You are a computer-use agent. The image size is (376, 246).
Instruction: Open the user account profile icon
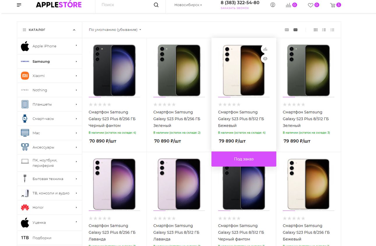[x=273, y=5]
